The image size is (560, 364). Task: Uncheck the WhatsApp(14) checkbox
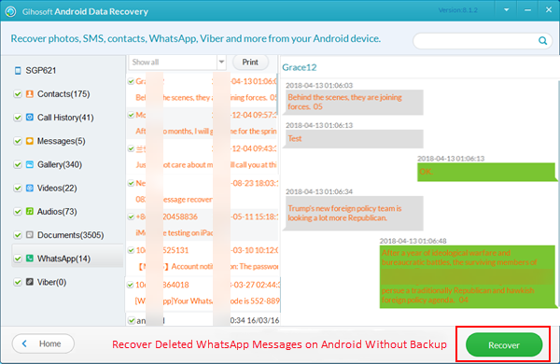coord(17,259)
